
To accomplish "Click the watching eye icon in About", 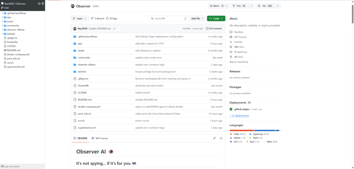I will [x=231, y=52].
